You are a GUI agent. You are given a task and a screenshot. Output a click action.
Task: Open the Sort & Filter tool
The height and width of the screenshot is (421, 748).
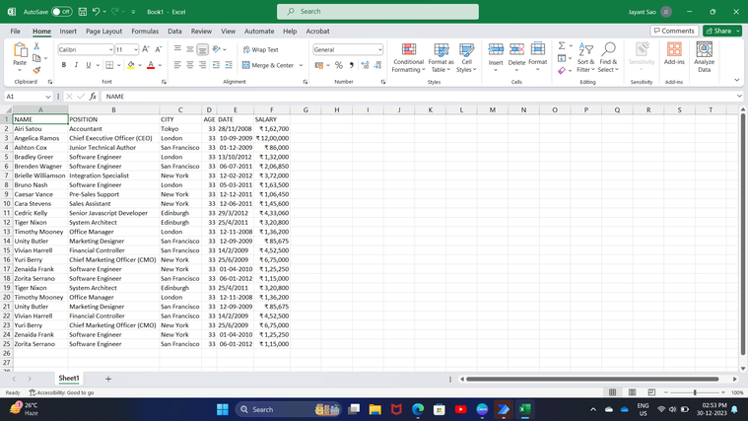point(585,58)
